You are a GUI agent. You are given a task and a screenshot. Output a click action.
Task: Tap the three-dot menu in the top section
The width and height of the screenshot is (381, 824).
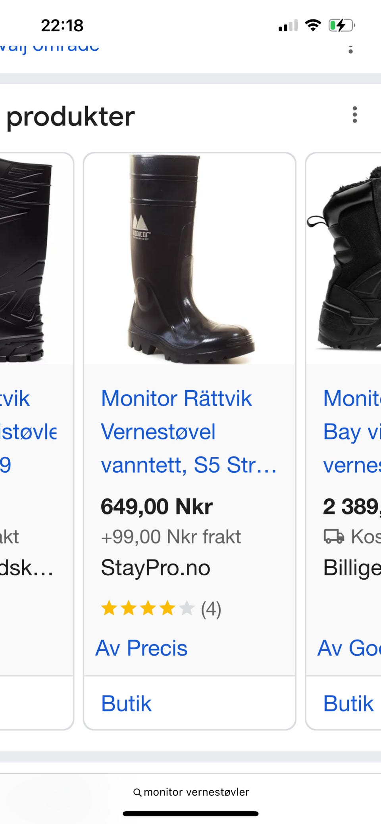(350, 49)
